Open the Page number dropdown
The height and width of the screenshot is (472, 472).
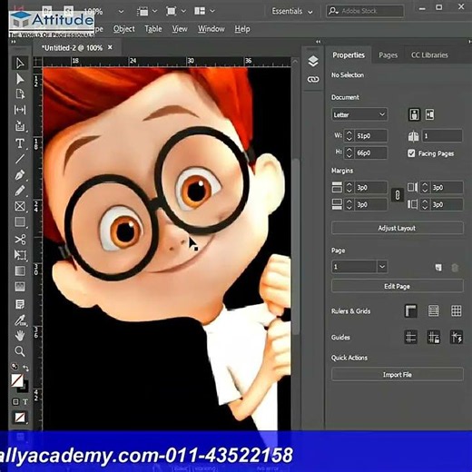tap(382, 267)
